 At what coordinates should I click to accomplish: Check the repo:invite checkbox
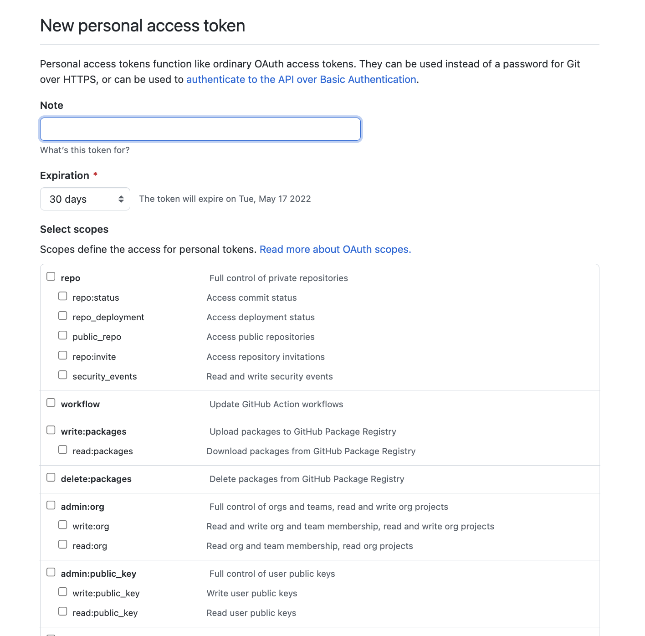pos(63,355)
